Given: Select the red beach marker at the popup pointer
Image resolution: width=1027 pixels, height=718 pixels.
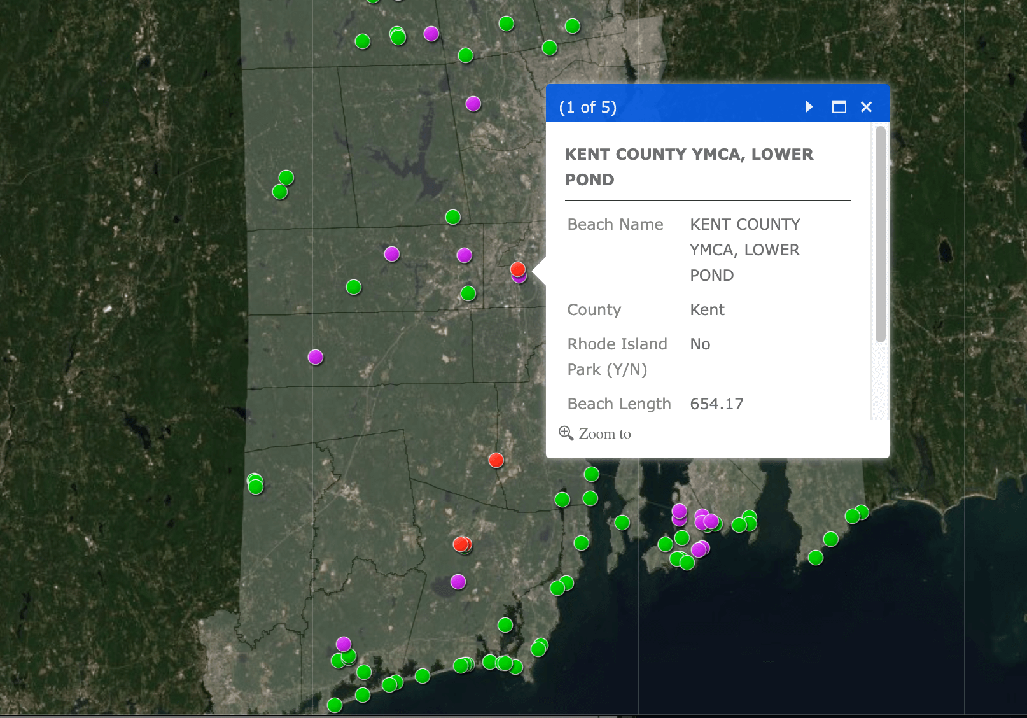Looking at the screenshot, I should (518, 269).
